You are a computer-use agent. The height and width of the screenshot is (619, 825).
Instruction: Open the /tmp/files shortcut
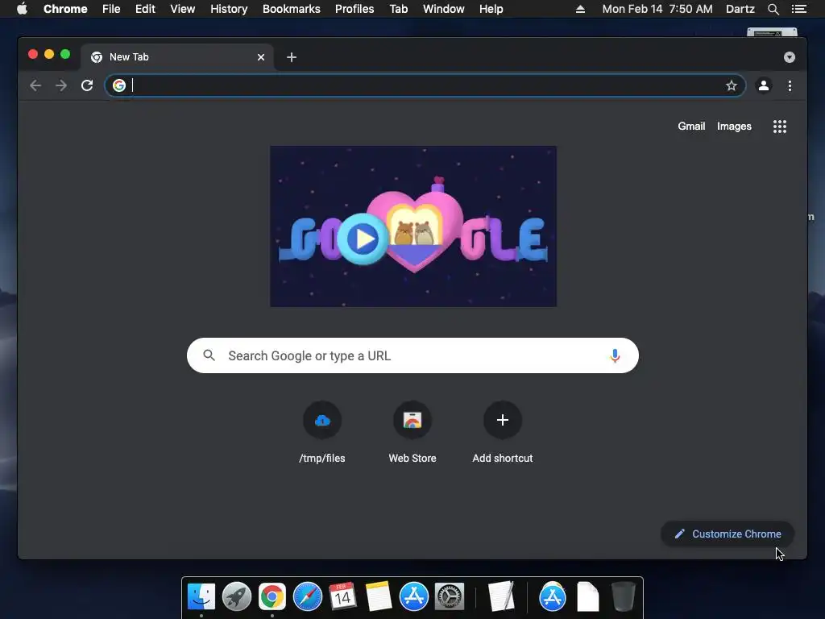[x=322, y=432]
